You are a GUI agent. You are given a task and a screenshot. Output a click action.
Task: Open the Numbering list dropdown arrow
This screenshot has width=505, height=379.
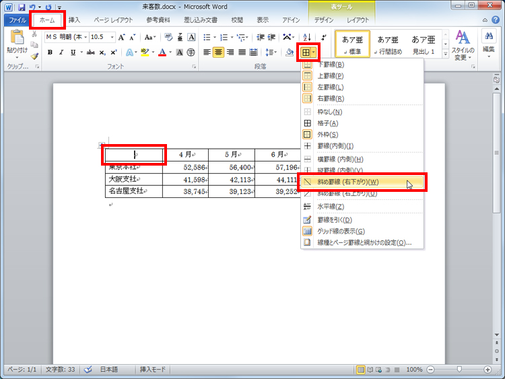232,37
